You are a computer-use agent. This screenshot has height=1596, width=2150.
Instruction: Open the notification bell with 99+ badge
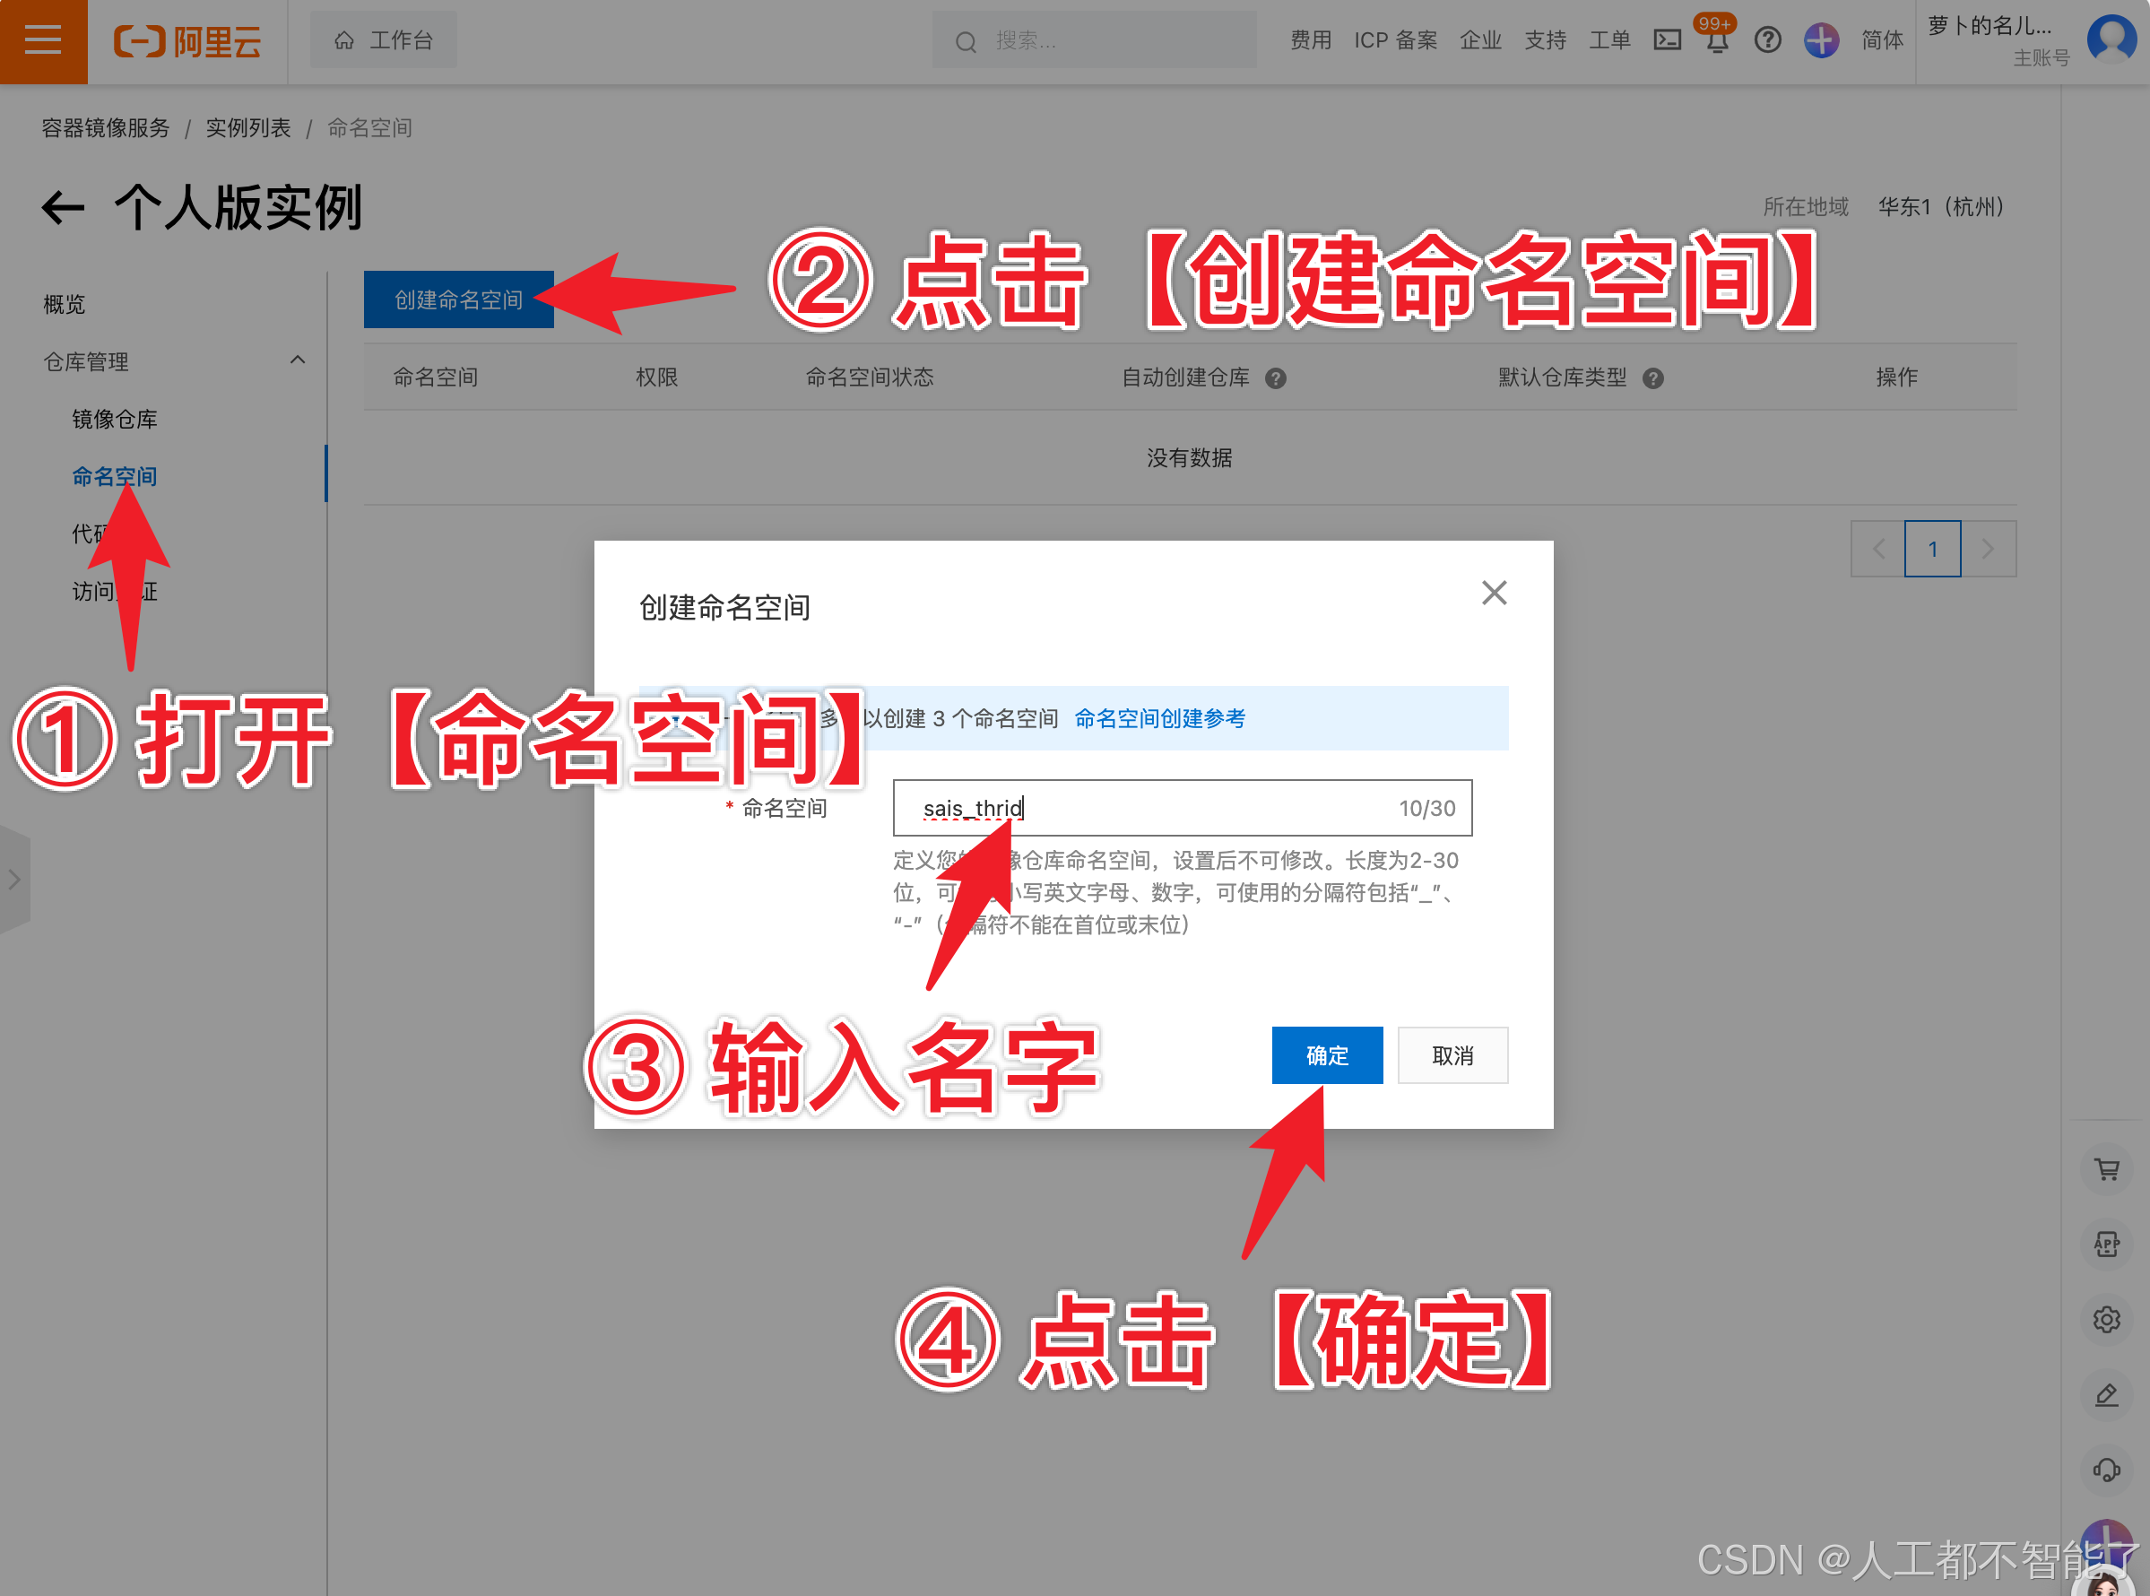point(1715,40)
